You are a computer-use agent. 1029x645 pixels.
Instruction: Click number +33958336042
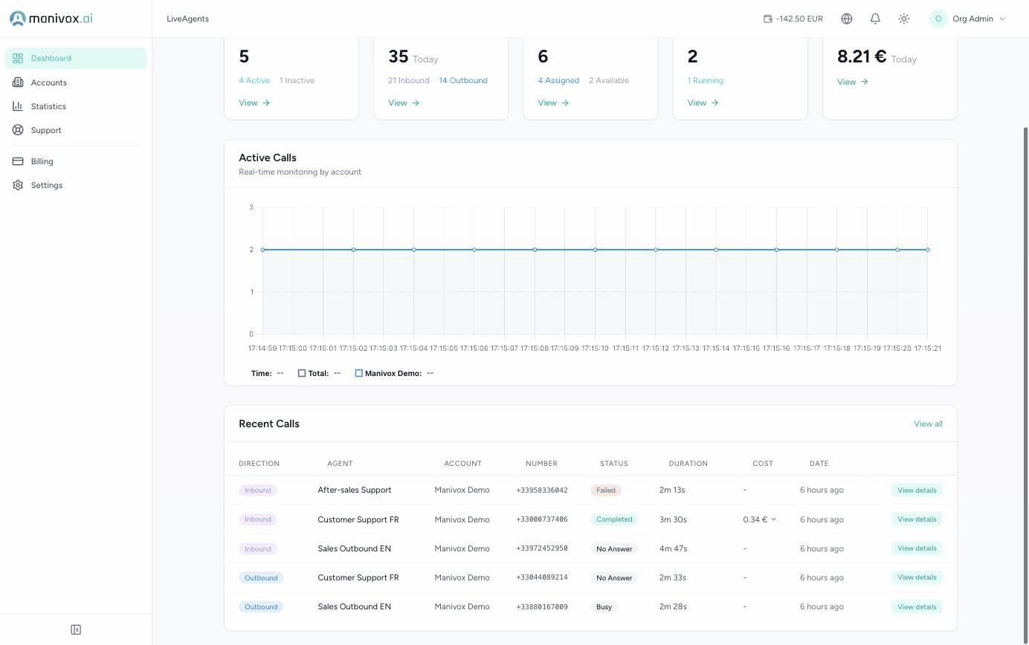pos(542,490)
